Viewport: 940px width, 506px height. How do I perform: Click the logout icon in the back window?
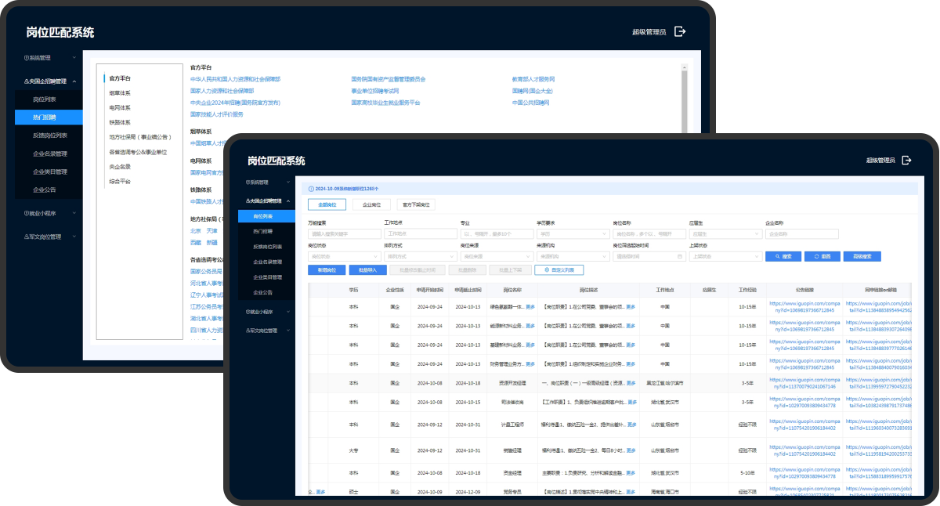click(x=680, y=31)
